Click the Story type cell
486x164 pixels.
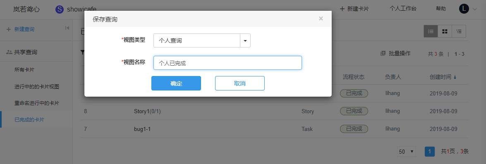click(308, 111)
